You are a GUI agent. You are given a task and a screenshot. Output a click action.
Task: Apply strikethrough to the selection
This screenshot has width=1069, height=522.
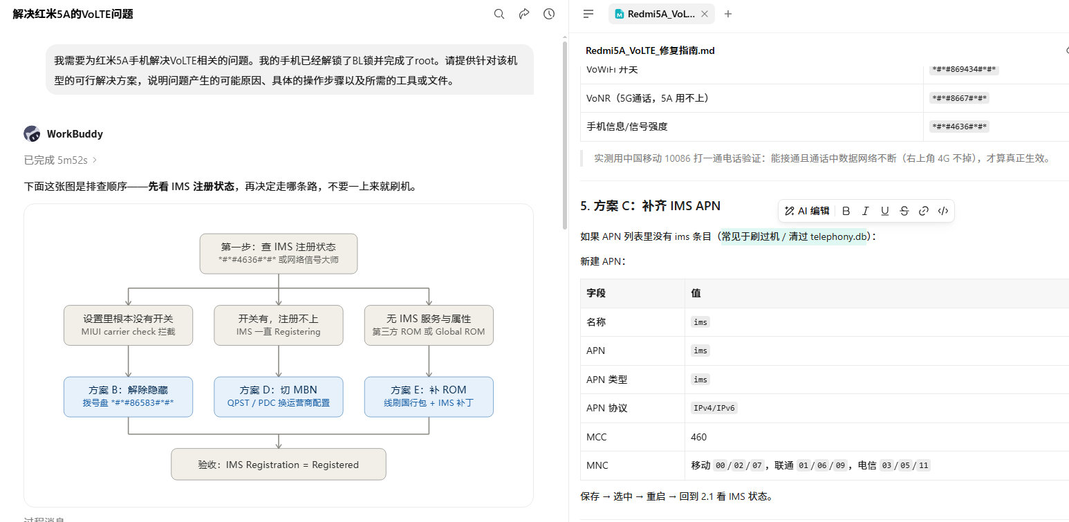click(x=904, y=211)
